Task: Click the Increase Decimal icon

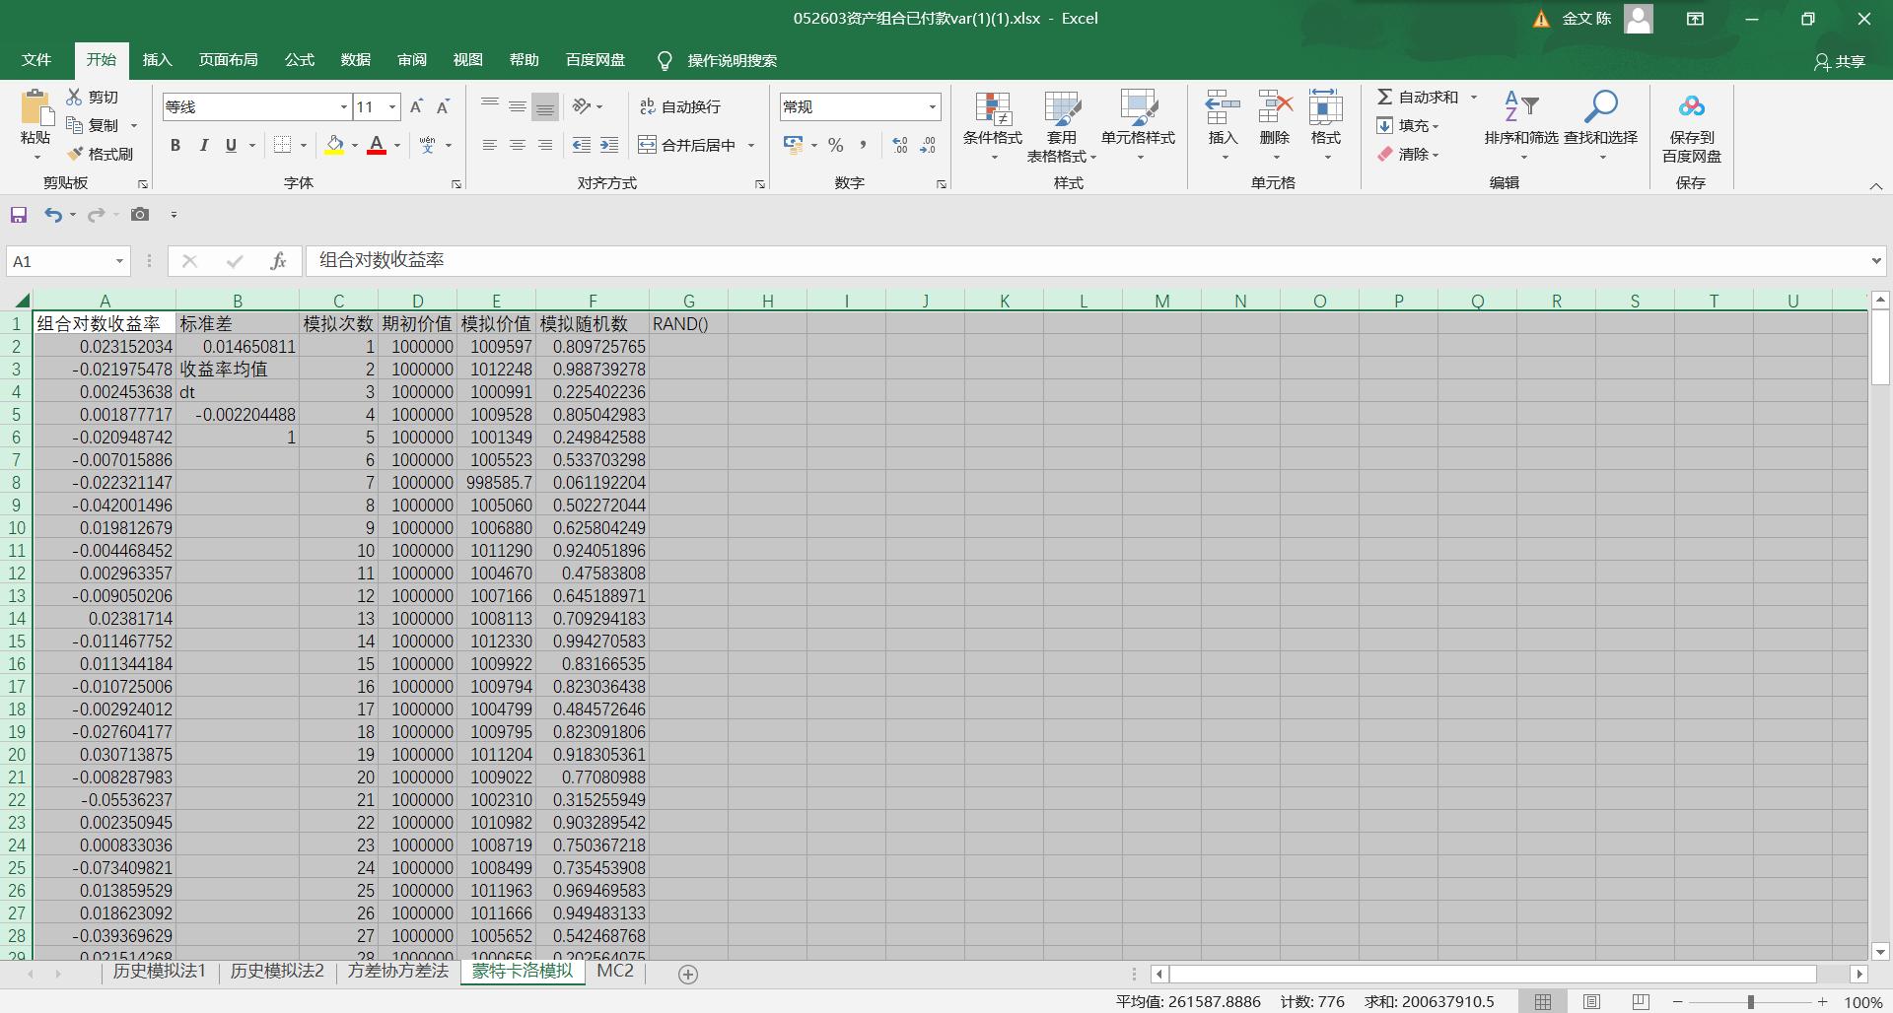Action: pyautogui.click(x=899, y=145)
